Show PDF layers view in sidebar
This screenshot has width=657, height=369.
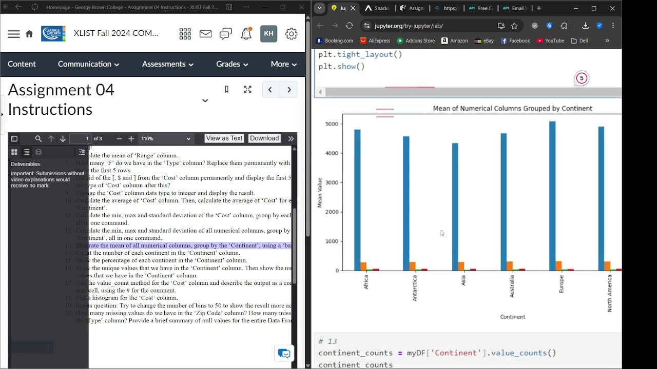pyautogui.click(x=38, y=152)
